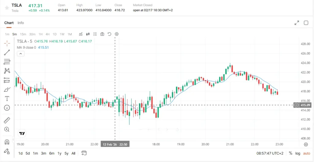Screen dimensions: 314x162
Task: Choose the brush drawing tool
Action: [x=7, y=89]
